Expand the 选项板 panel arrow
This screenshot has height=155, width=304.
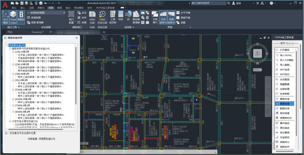tap(134, 27)
